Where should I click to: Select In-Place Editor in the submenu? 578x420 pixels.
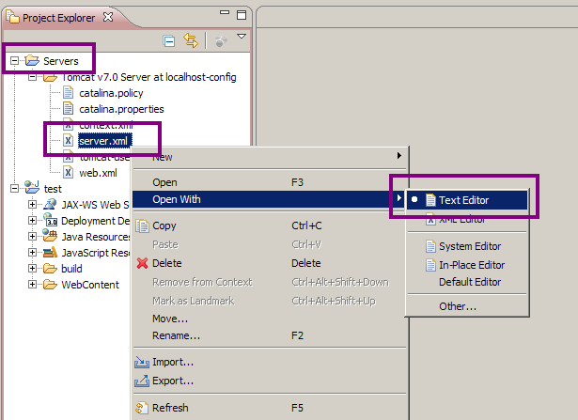467,265
